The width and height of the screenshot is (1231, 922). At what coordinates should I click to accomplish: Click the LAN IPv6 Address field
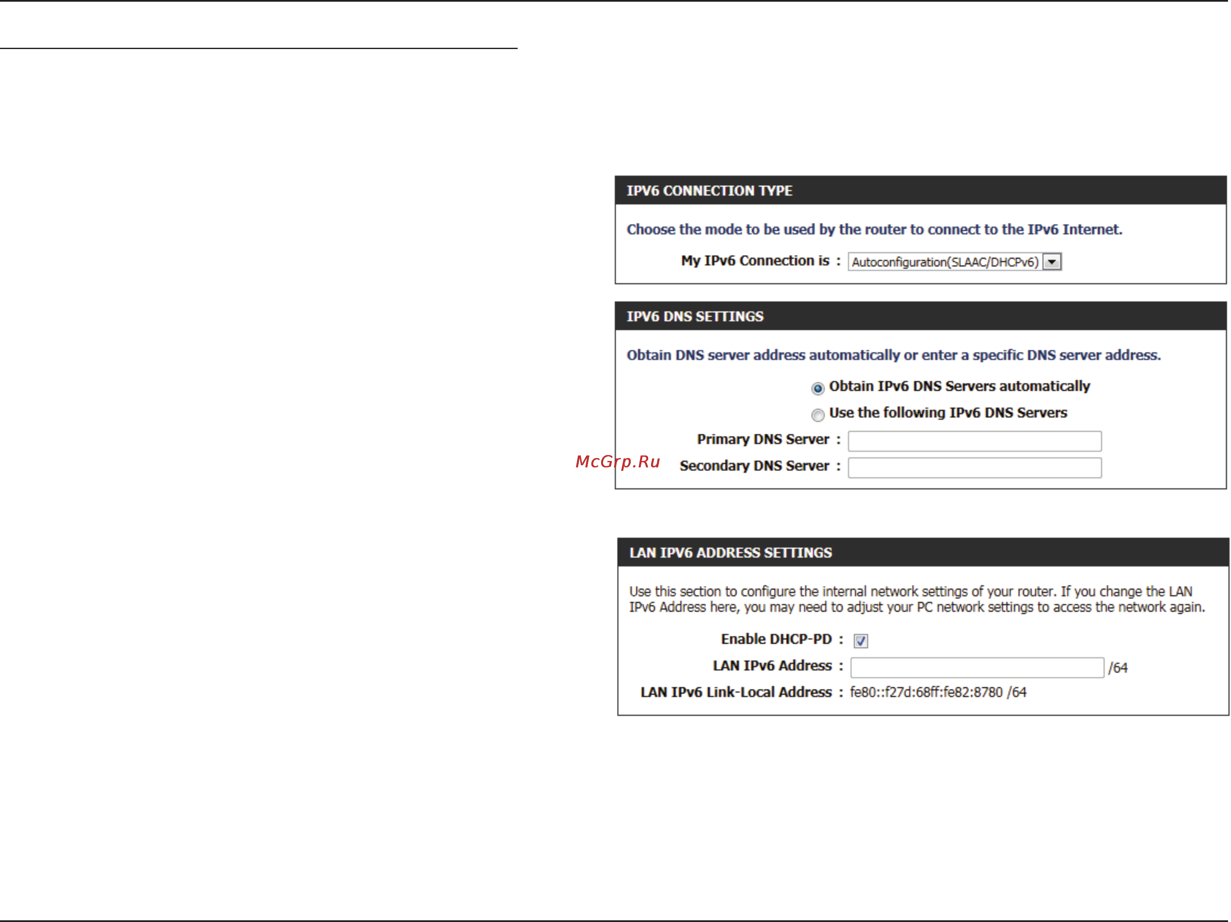[977, 667]
